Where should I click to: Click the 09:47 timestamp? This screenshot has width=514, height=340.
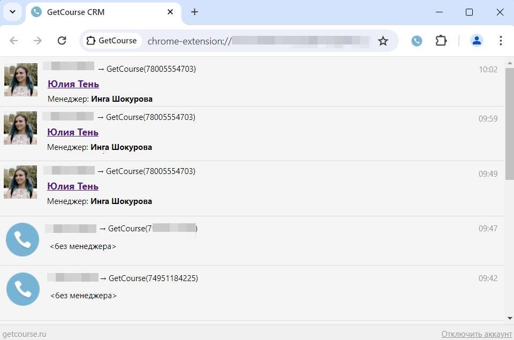[488, 229]
